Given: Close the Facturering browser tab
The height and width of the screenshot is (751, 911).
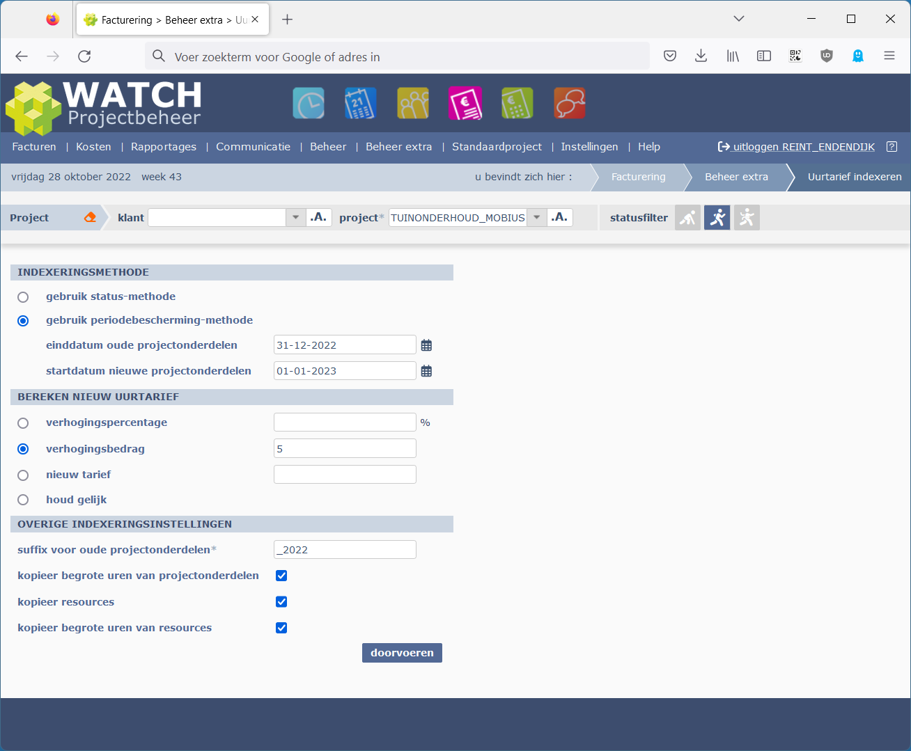Looking at the screenshot, I should pos(255,19).
